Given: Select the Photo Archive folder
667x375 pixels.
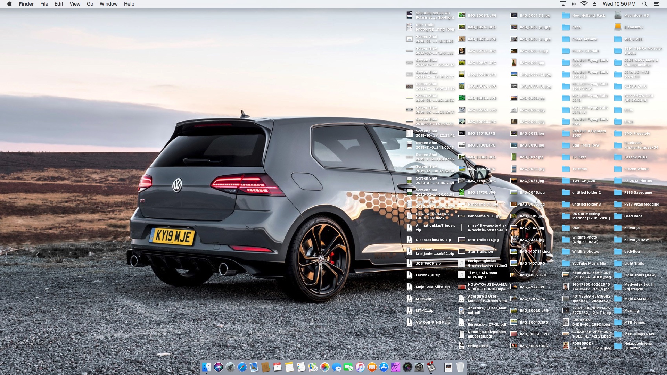Looking at the screenshot, I should pyautogui.click(x=579, y=39).
